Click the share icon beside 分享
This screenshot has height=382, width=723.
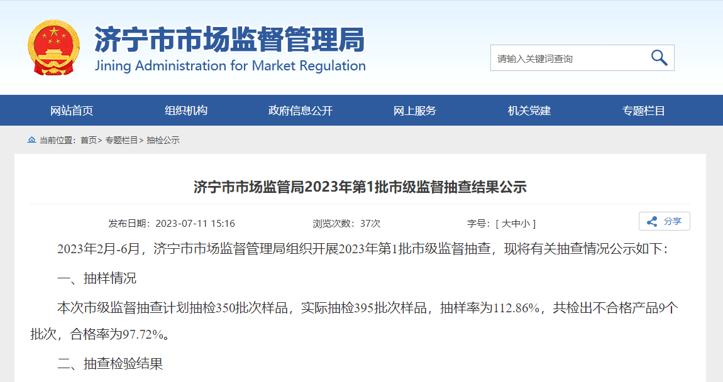[652, 222]
